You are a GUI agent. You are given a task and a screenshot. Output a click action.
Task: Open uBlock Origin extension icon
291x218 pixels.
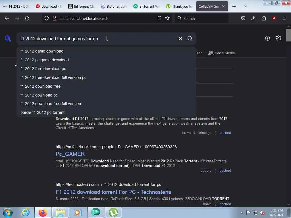[274, 18]
